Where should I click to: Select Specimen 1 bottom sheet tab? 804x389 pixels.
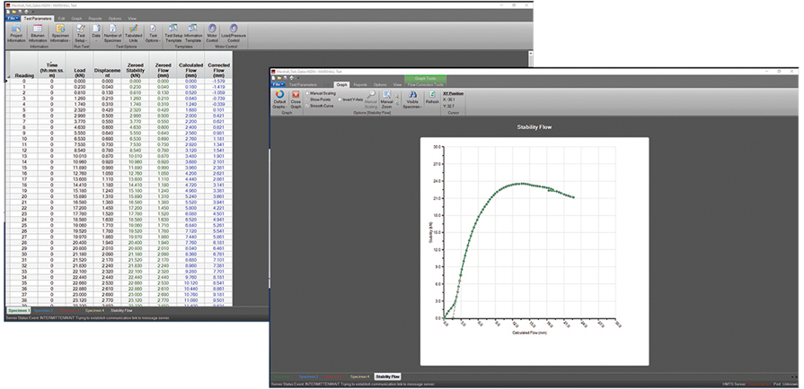[x=17, y=310]
